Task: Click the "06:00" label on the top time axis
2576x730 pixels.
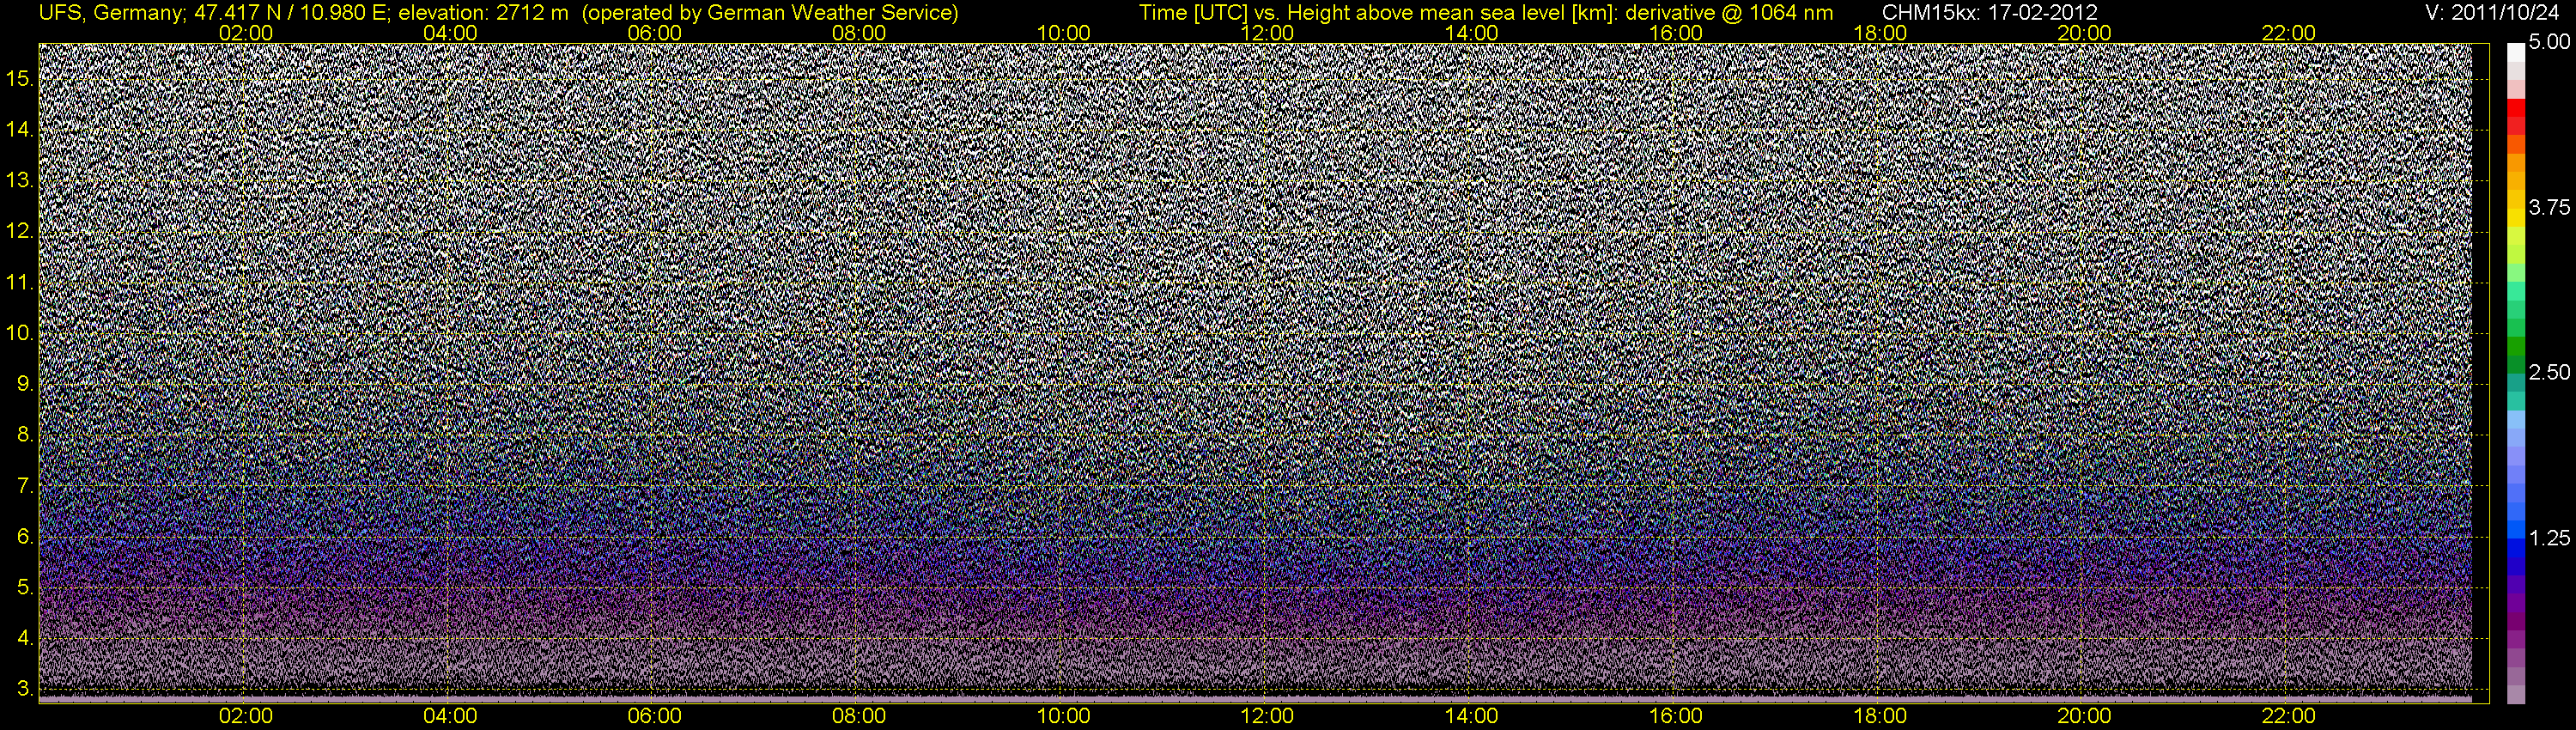Action: (x=655, y=33)
